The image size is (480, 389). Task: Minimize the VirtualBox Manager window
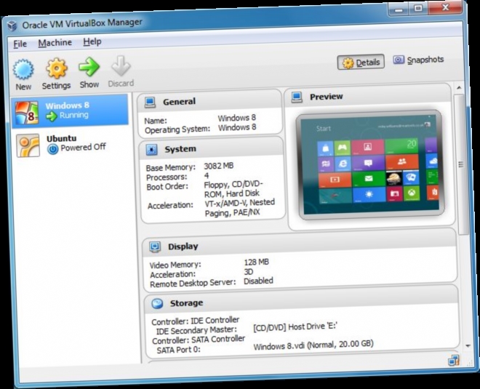399,9
